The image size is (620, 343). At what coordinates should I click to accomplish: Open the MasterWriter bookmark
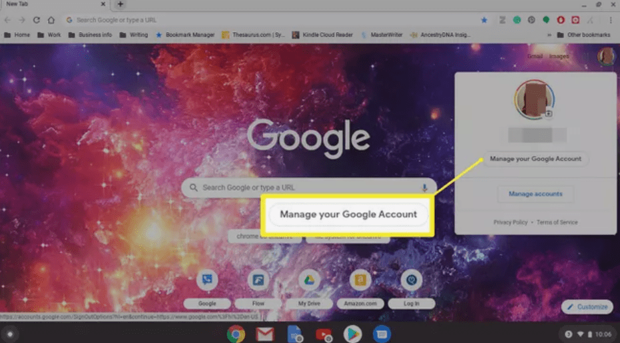pyautogui.click(x=382, y=35)
